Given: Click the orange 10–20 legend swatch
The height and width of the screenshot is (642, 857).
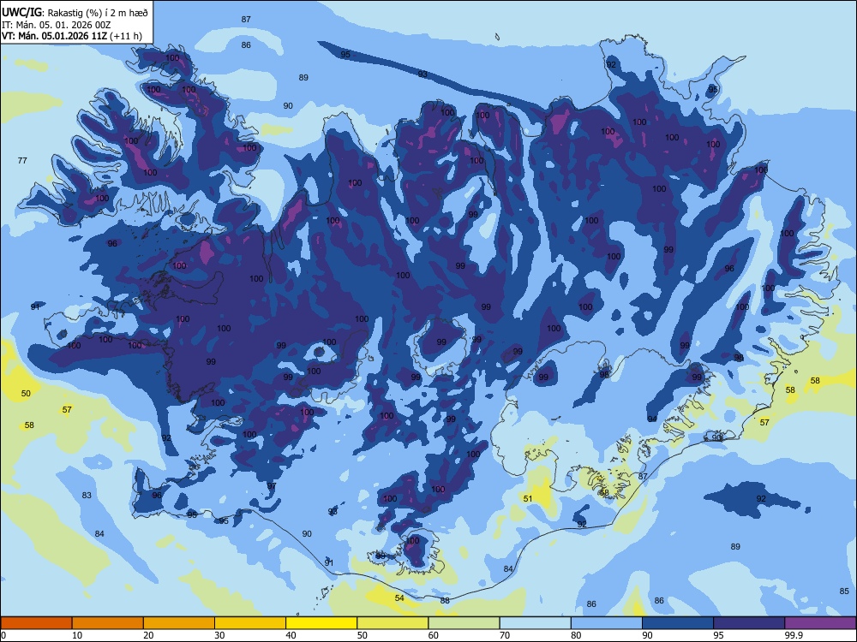Looking at the screenshot, I should click(108, 623).
